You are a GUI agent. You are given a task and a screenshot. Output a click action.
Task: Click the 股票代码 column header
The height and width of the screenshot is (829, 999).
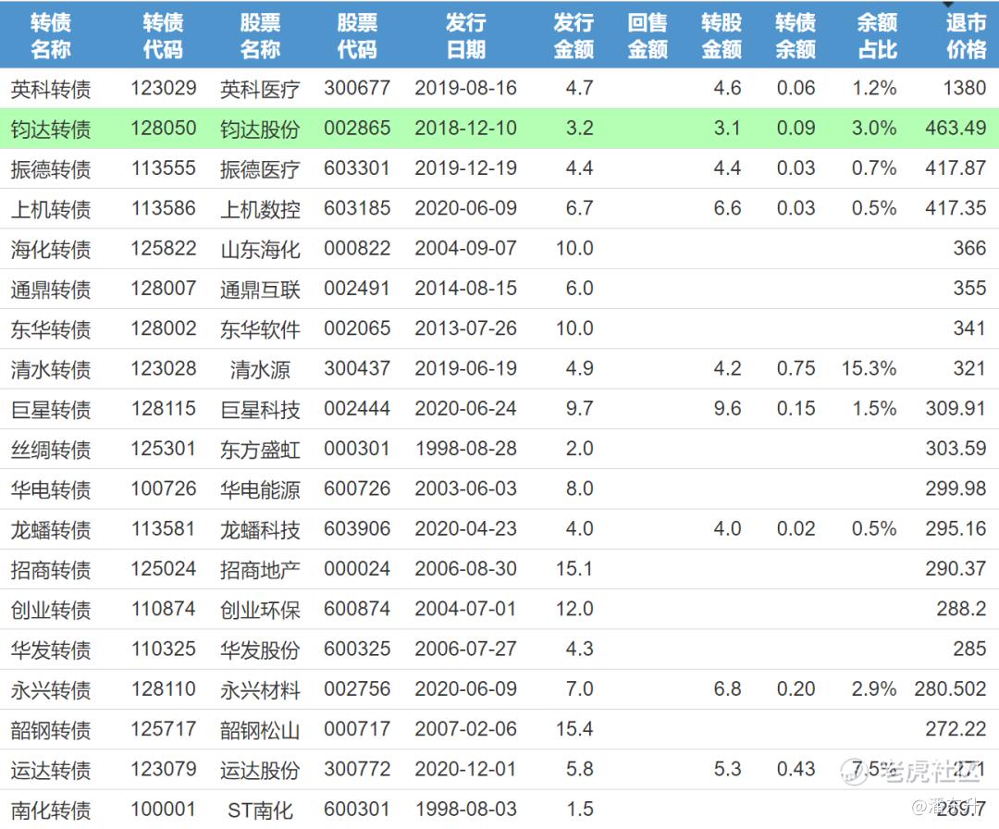coord(357,36)
